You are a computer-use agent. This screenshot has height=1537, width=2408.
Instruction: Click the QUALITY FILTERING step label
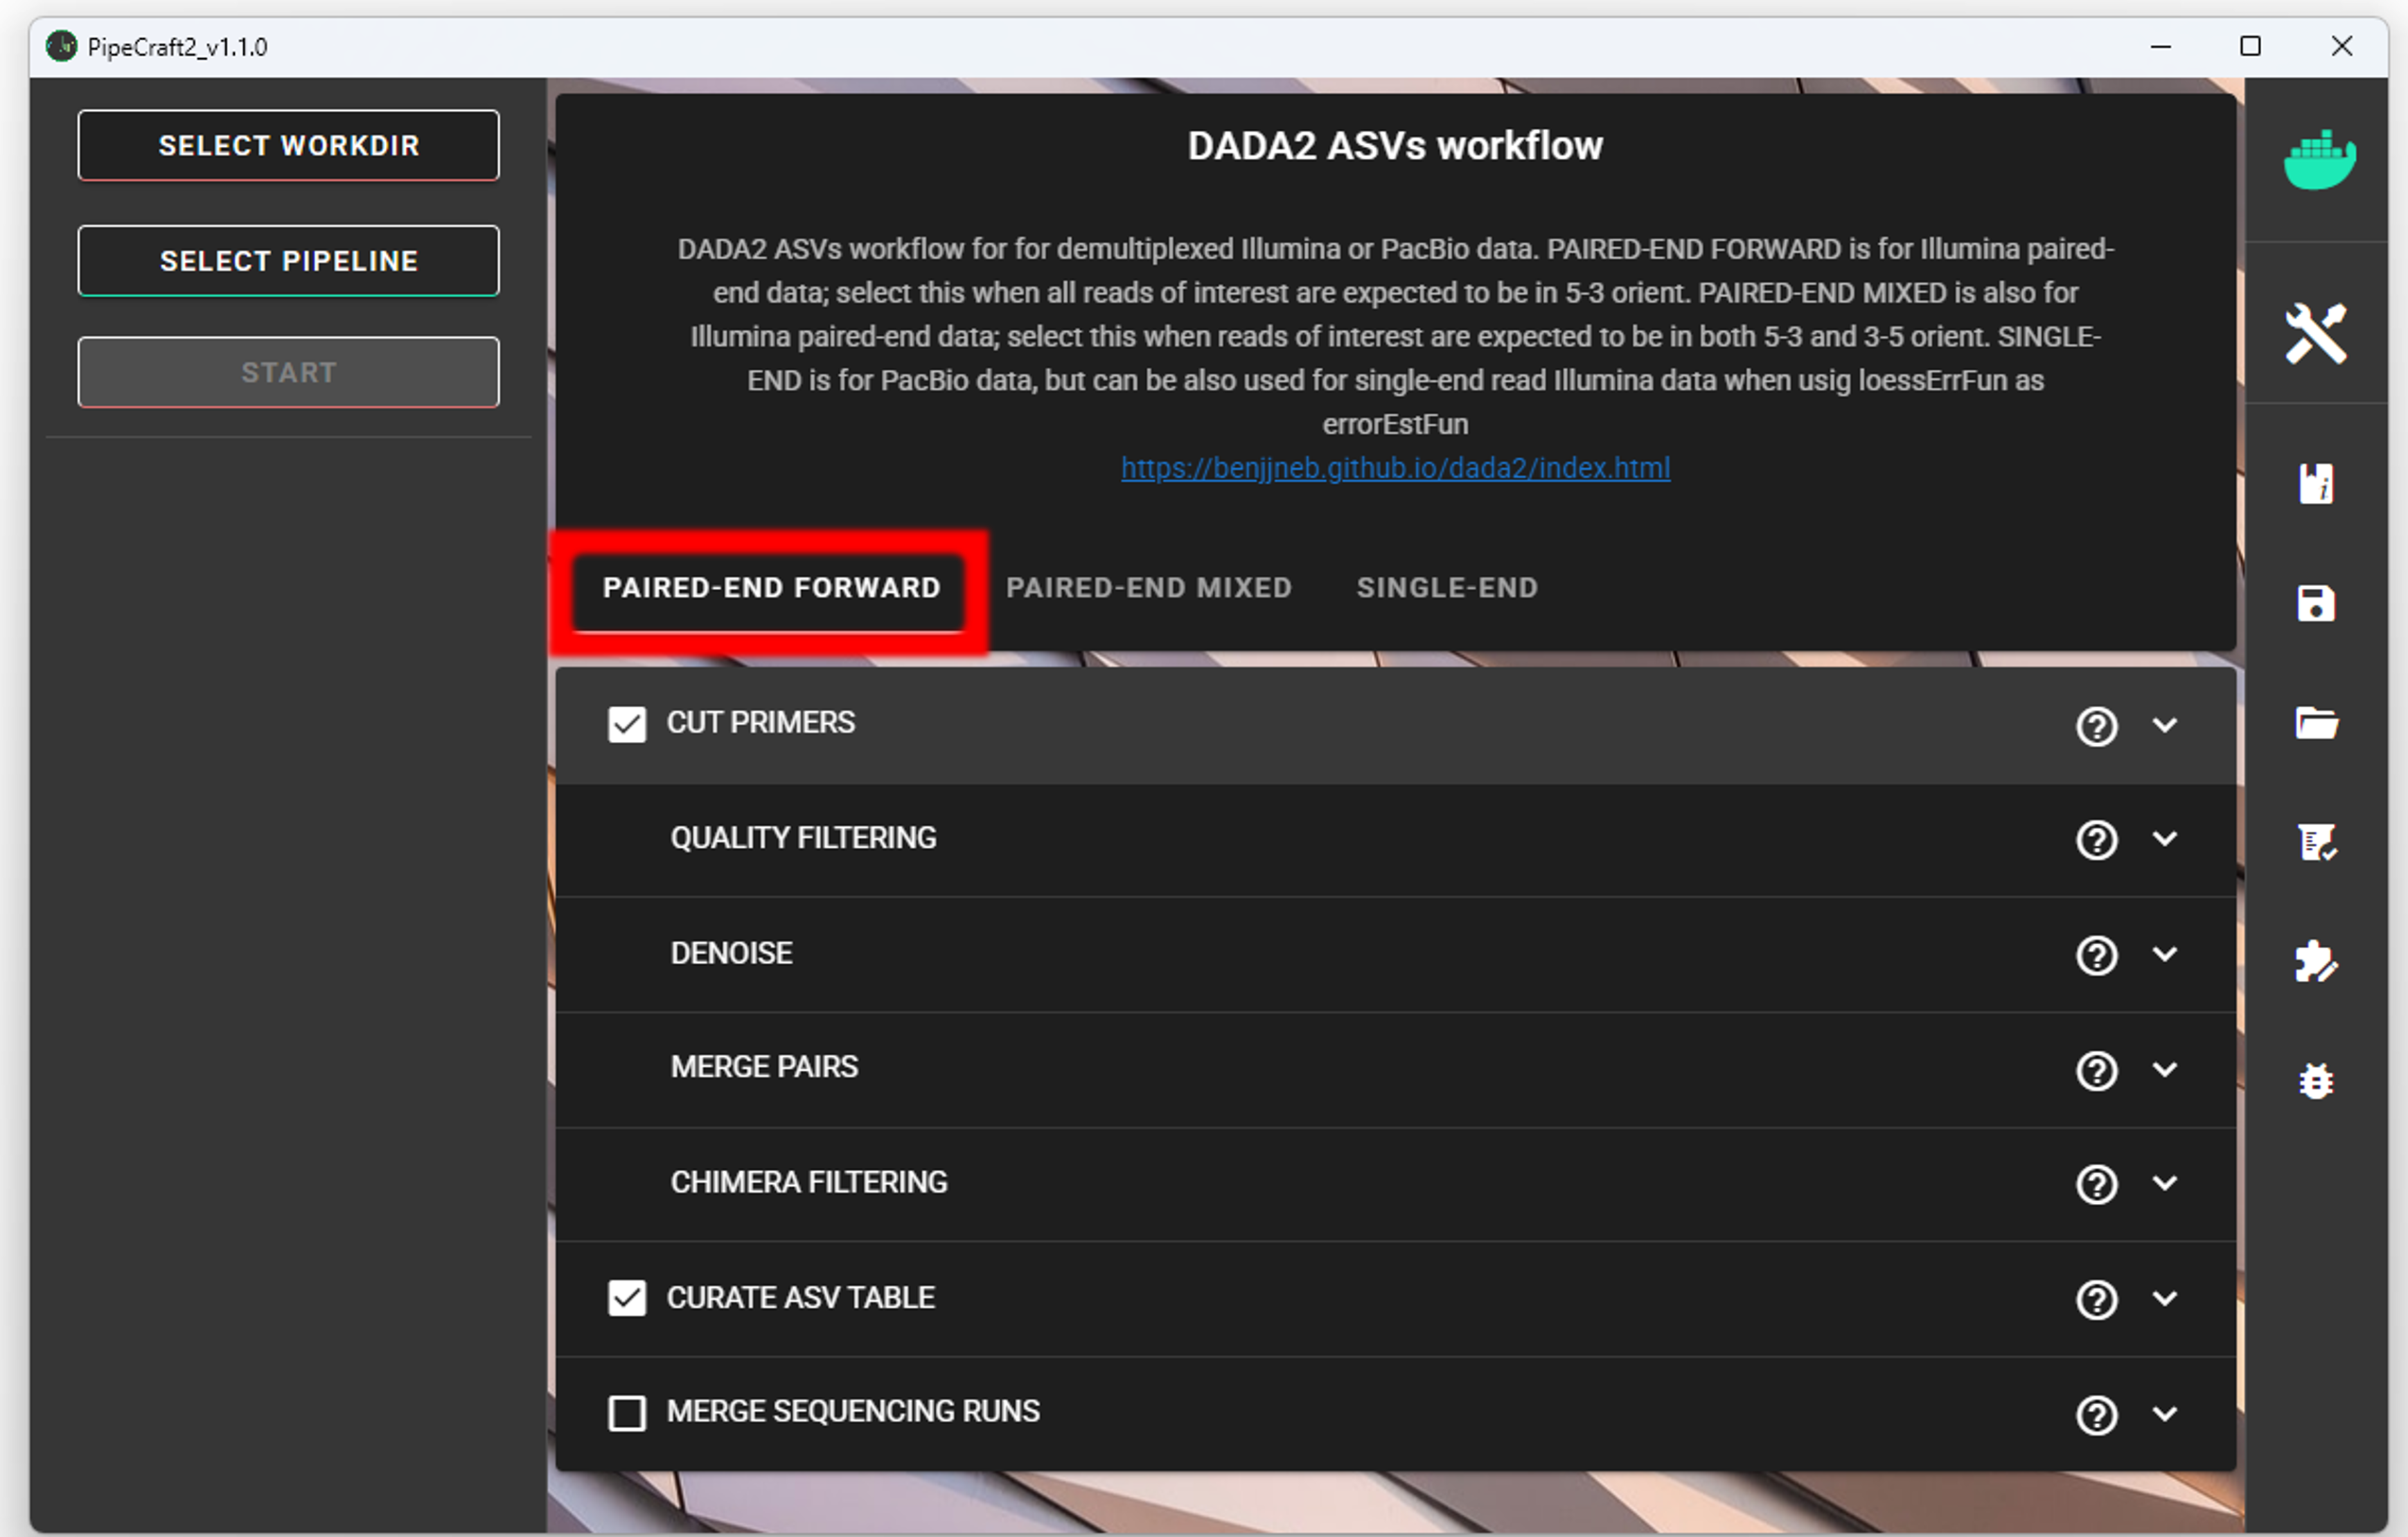(x=803, y=838)
